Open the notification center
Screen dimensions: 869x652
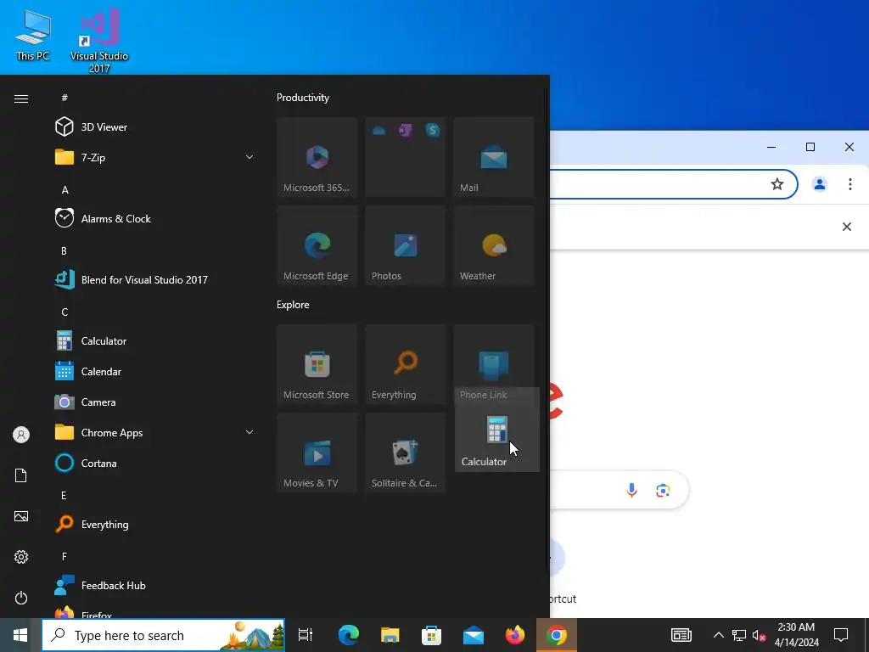[x=841, y=635]
